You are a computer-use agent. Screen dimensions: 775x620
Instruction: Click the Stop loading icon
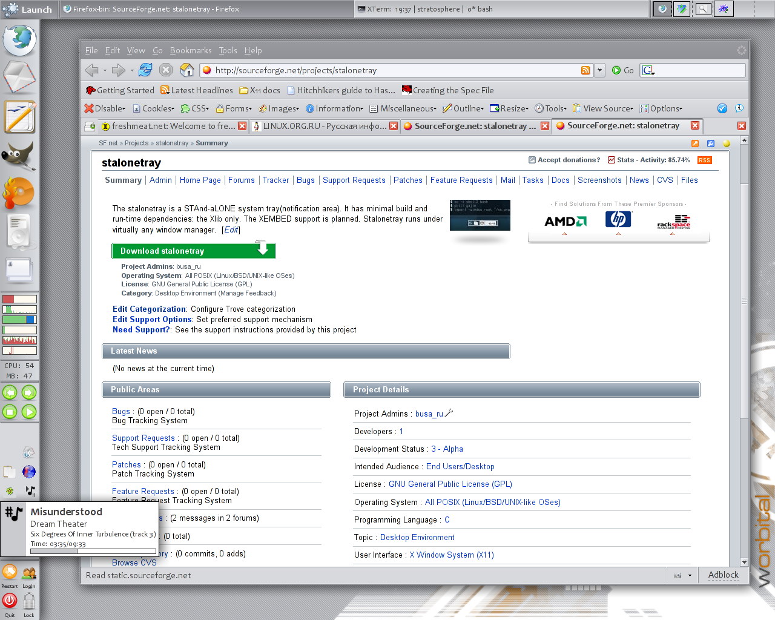pyautogui.click(x=166, y=70)
